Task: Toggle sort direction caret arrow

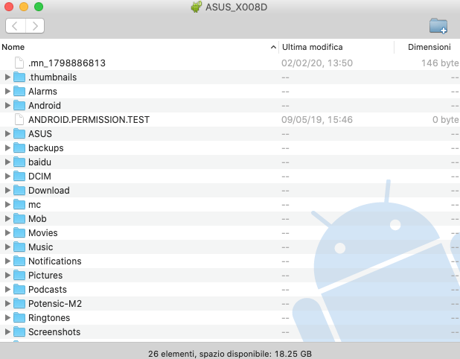Action: click(273, 47)
